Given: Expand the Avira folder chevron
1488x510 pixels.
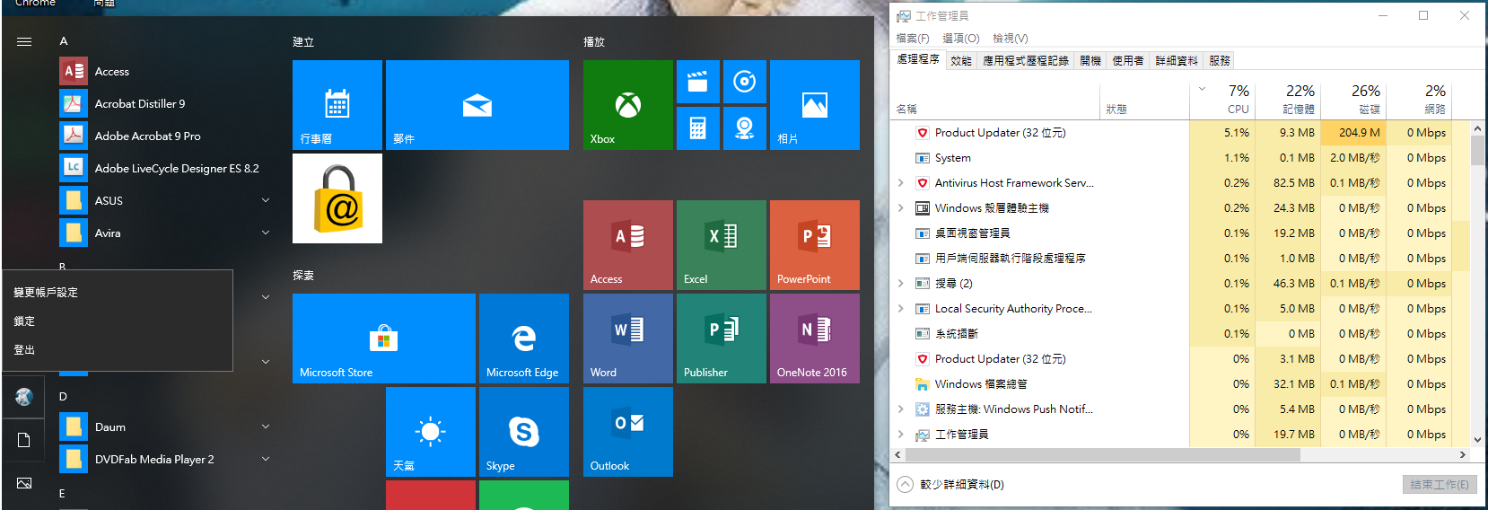Looking at the screenshot, I should click(x=266, y=233).
